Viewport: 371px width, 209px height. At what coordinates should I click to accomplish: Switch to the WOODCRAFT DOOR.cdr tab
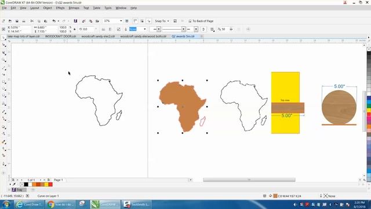60,36
